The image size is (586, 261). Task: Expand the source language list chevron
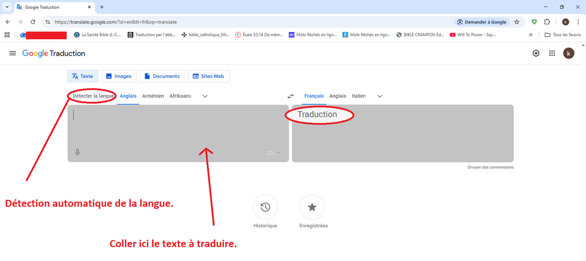(x=205, y=96)
